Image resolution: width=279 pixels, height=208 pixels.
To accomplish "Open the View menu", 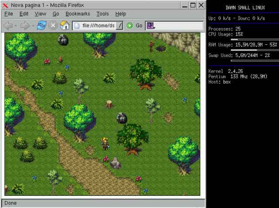I will (41, 14).
